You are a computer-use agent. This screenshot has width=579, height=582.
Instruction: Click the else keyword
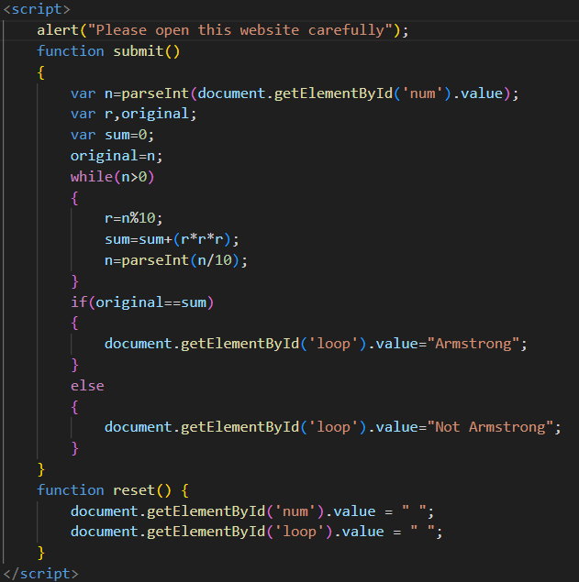[87, 386]
